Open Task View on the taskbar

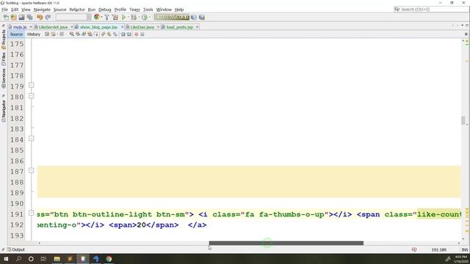click(x=43, y=259)
